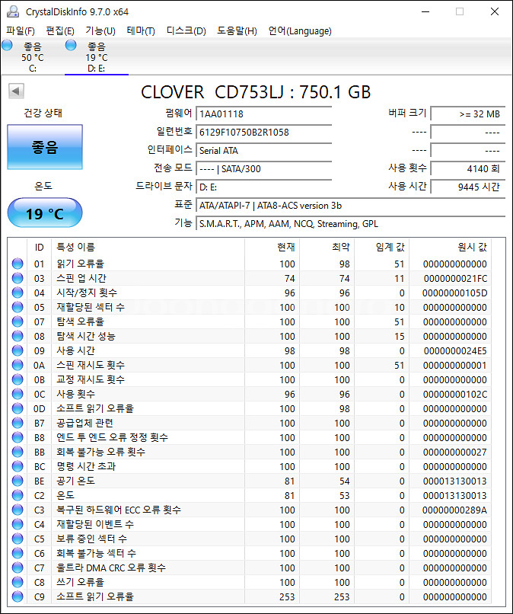
Task: Click the firmware field 1AA01118
Action: click(x=264, y=114)
